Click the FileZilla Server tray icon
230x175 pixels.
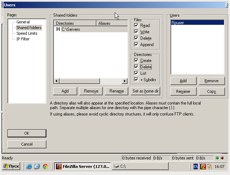tap(203, 166)
